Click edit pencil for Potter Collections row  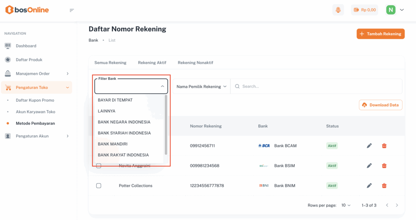(x=369, y=185)
